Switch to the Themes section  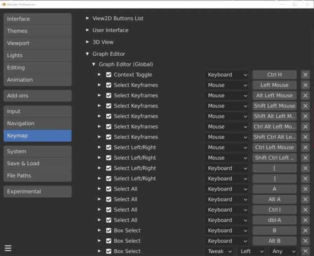click(37, 31)
